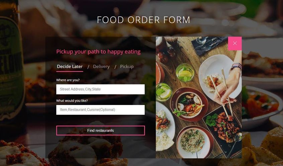This screenshot has width=283, height=166.
Task: Click the FOOD ORDER FORM title
Action: pyautogui.click(x=144, y=20)
